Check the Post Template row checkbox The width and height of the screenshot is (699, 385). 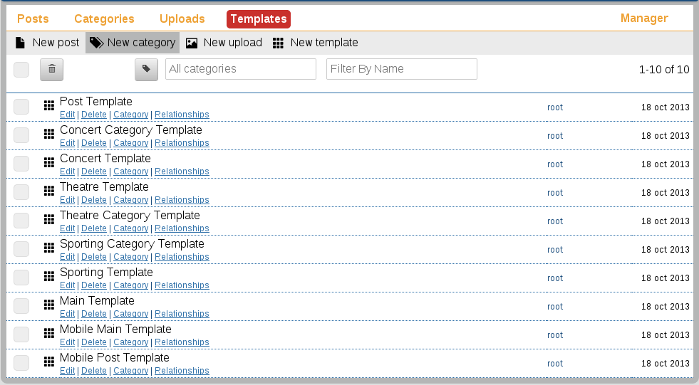(21, 107)
